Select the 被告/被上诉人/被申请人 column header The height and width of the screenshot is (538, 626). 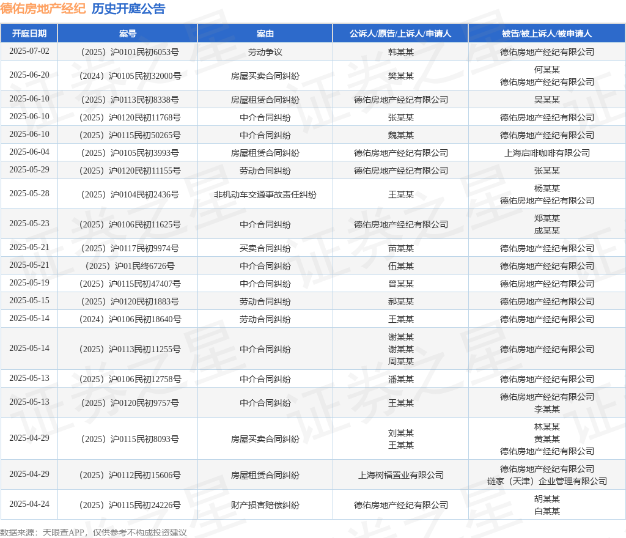coord(547,34)
